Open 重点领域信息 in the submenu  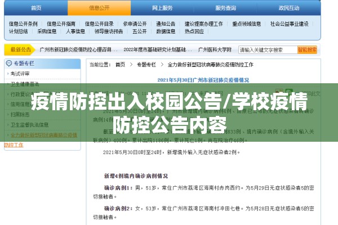(246, 24)
